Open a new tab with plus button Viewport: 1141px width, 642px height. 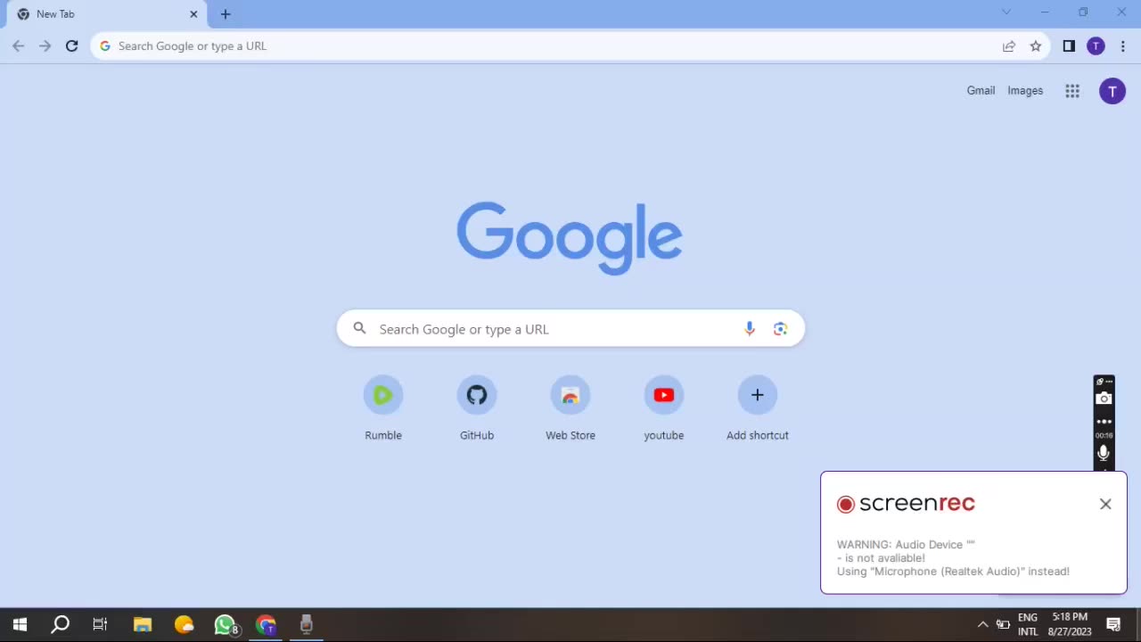226,14
